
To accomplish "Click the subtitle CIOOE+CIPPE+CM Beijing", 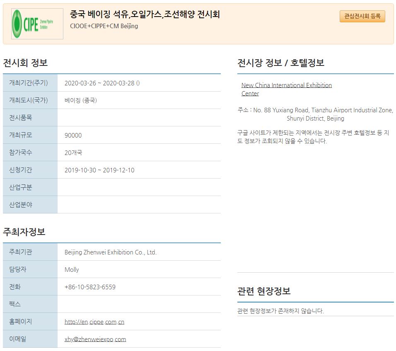I will (x=104, y=26).
